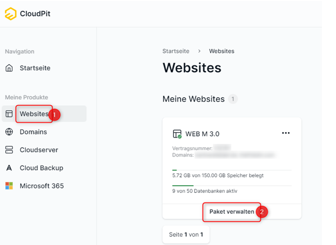This screenshot has height=245, width=336.
Task: Select Websites in the sidebar menu
Action: click(x=33, y=114)
